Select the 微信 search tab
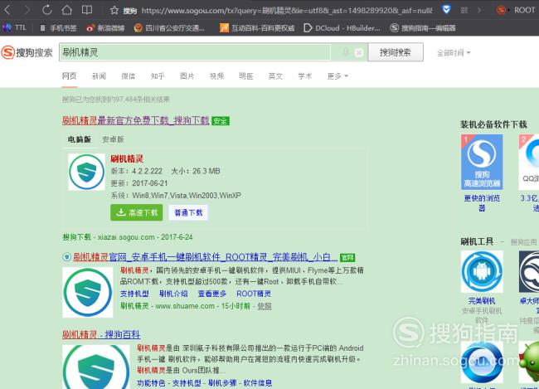The image size is (539, 389). [x=129, y=76]
